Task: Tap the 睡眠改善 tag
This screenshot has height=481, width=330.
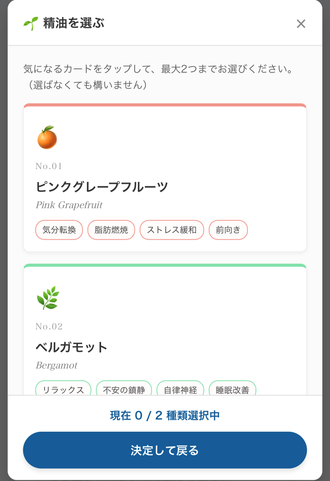Action: click(x=232, y=389)
